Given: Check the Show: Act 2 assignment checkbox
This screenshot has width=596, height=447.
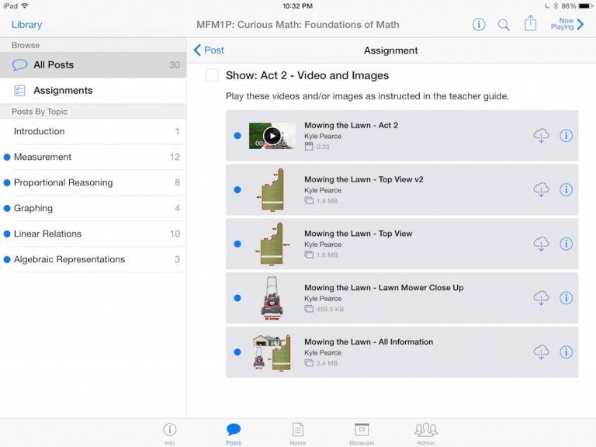Looking at the screenshot, I should (x=212, y=75).
